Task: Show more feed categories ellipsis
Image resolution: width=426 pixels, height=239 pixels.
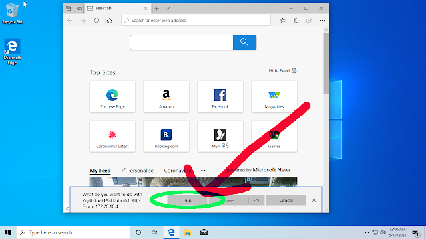Action: [x=203, y=171]
